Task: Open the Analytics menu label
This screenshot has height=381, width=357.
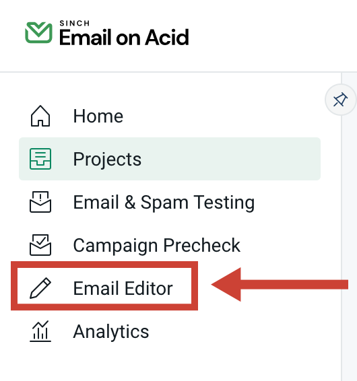Action: tap(111, 332)
